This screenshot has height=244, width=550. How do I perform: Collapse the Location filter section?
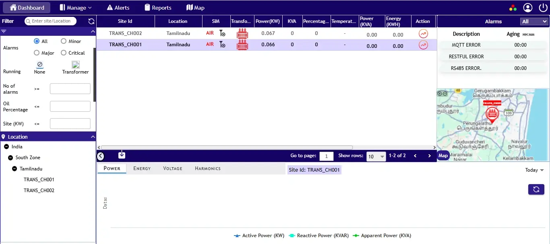point(93,137)
